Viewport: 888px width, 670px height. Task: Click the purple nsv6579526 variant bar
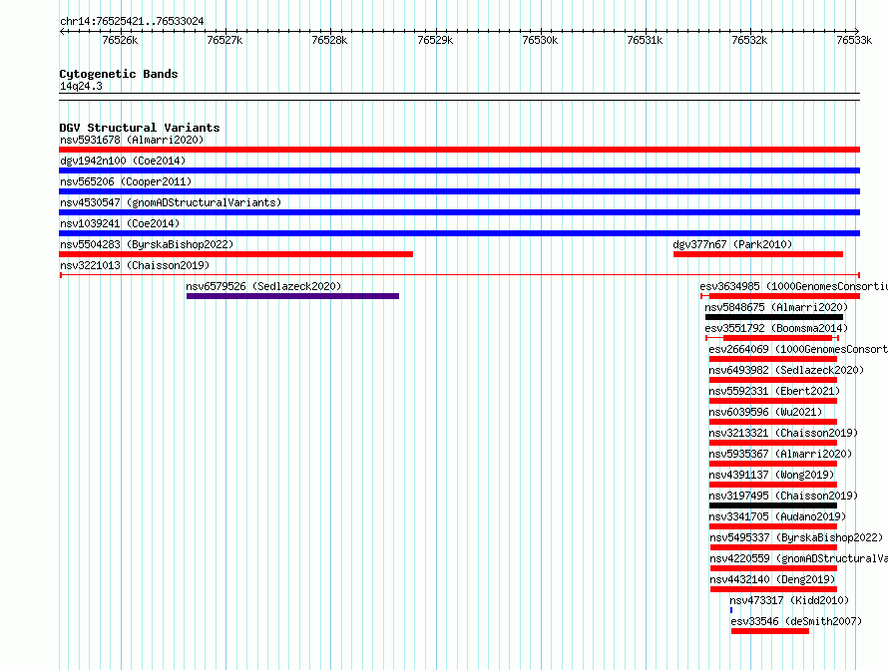tap(292, 296)
